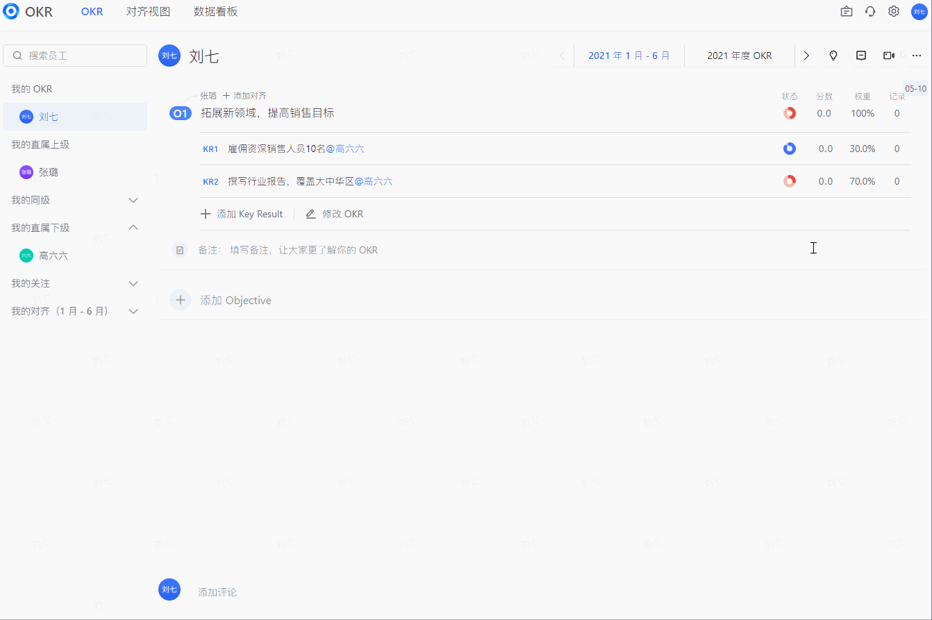Viewport: 932px width, 620px height.
Task: Click the 2021 年度 OKR period selector
Action: pyautogui.click(x=740, y=56)
